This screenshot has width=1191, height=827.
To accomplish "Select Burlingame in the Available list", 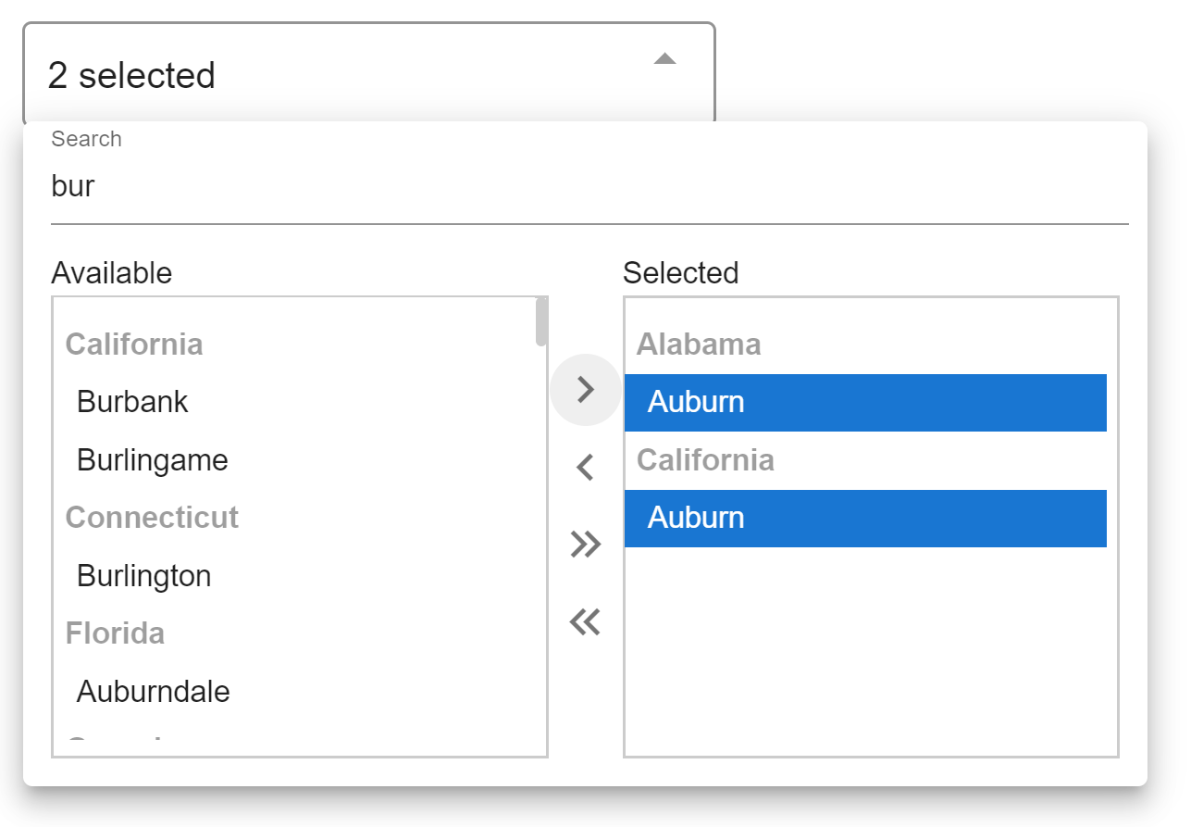I will click(x=152, y=460).
